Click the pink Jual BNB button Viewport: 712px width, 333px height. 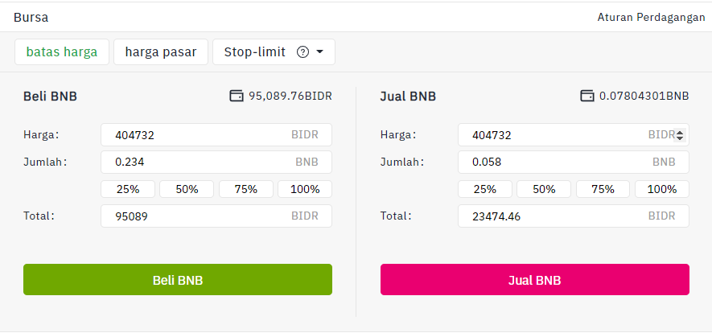[535, 280]
